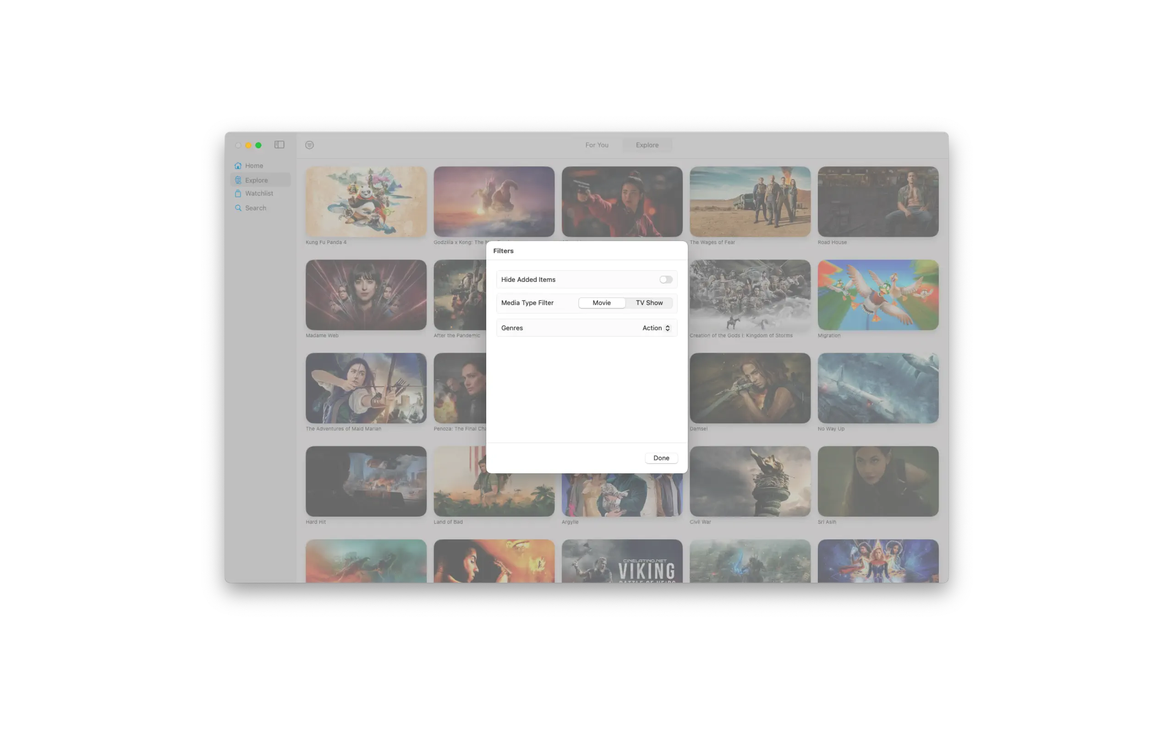The width and height of the screenshot is (1173, 733).
Task: Select Movie in Media Type Filter
Action: click(602, 303)
